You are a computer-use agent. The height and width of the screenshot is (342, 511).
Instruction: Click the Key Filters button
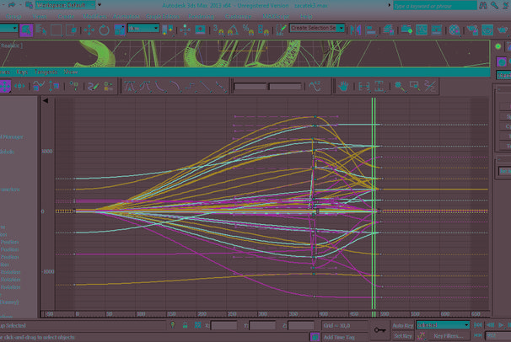pyautogui.click(x=450, y=336)
